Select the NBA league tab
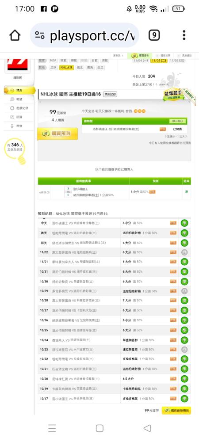 (x=53, y=60)
